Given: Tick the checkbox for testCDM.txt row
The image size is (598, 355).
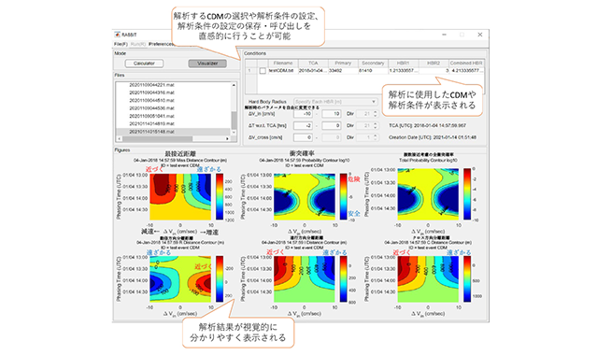Looking at the screenshot, I should point(263,71).
